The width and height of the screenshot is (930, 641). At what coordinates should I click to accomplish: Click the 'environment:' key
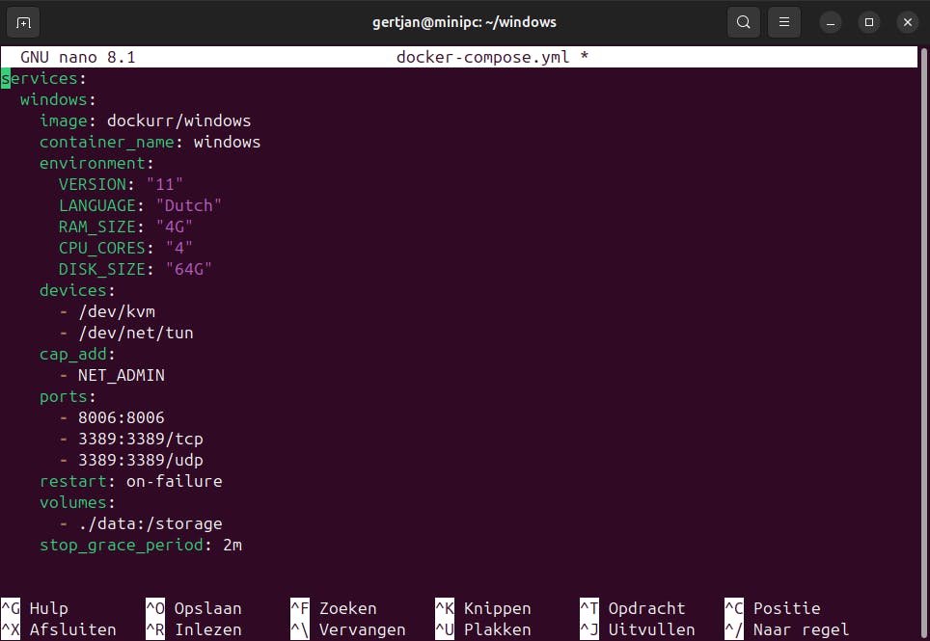tap(96, 163)
